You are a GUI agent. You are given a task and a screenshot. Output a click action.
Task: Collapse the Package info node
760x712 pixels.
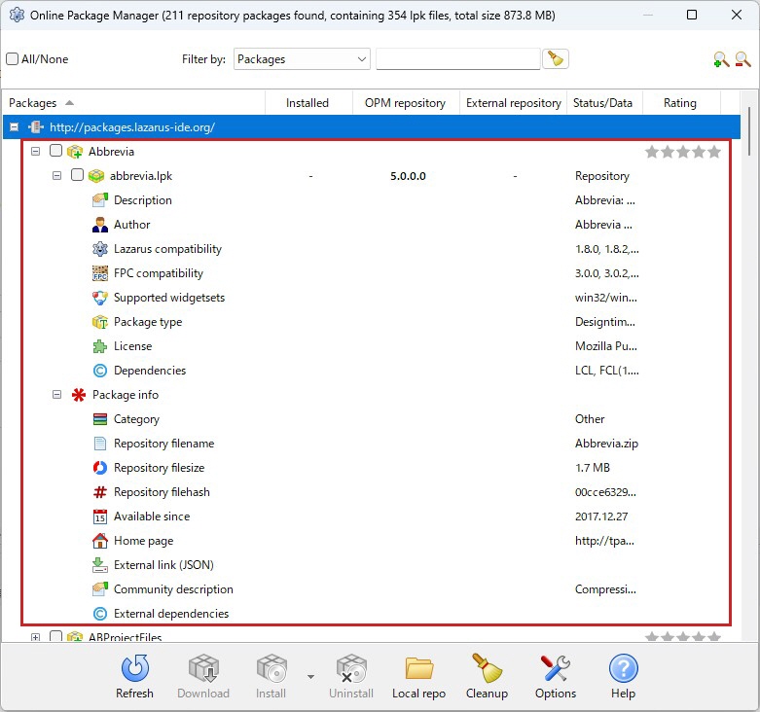[x=56, y=395]
